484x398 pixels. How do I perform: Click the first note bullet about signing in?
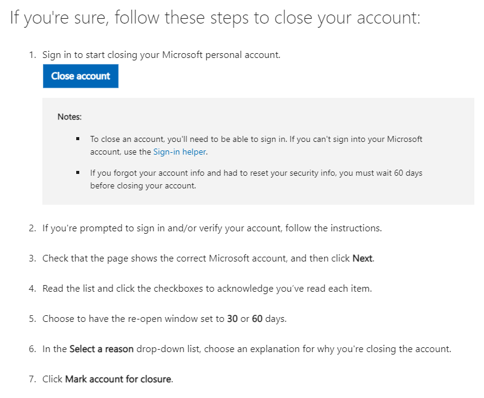(256, 146)
